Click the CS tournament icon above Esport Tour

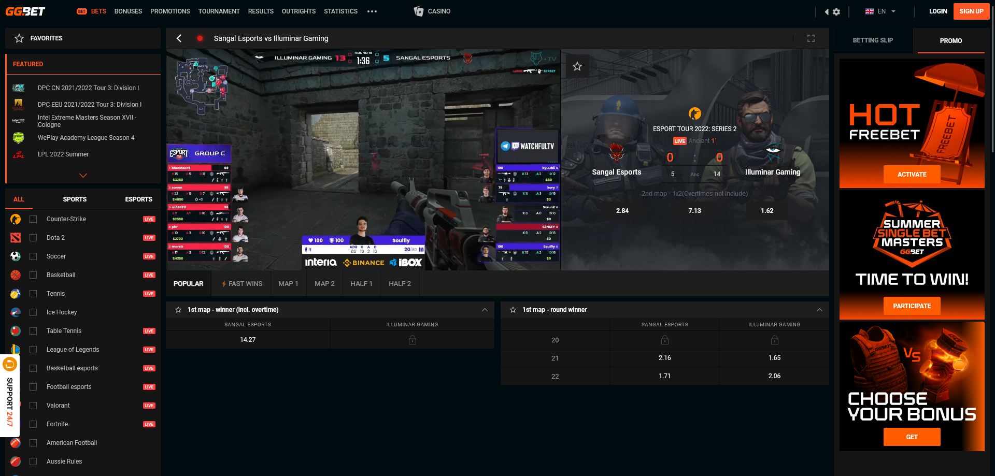[694, 113]
